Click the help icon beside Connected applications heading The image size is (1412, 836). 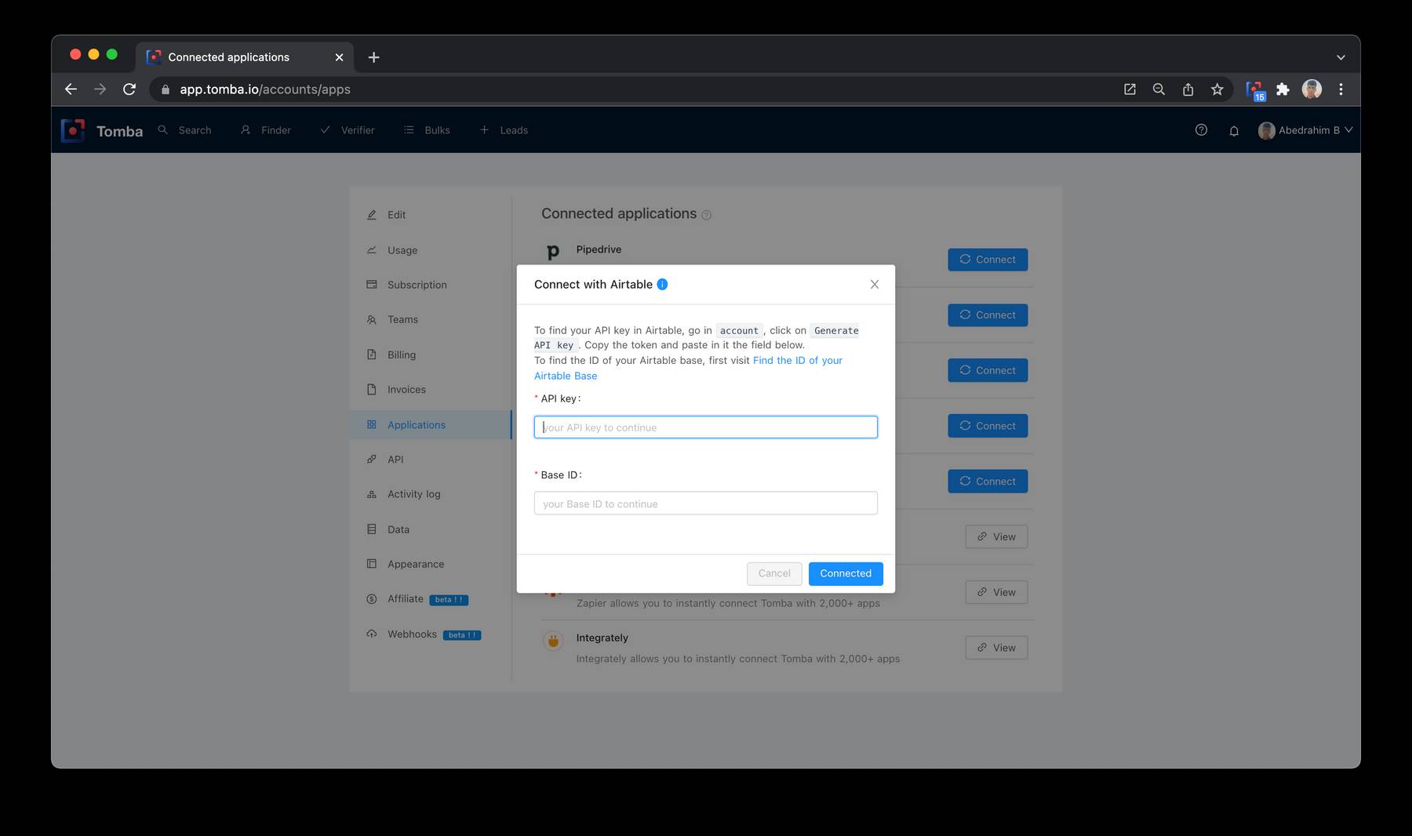[706, 216]
